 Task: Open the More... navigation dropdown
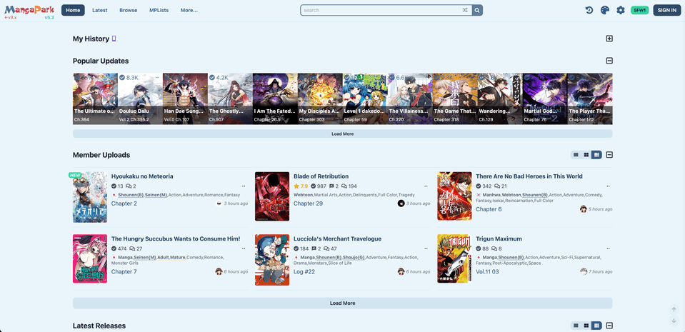[x=189, y=10]
